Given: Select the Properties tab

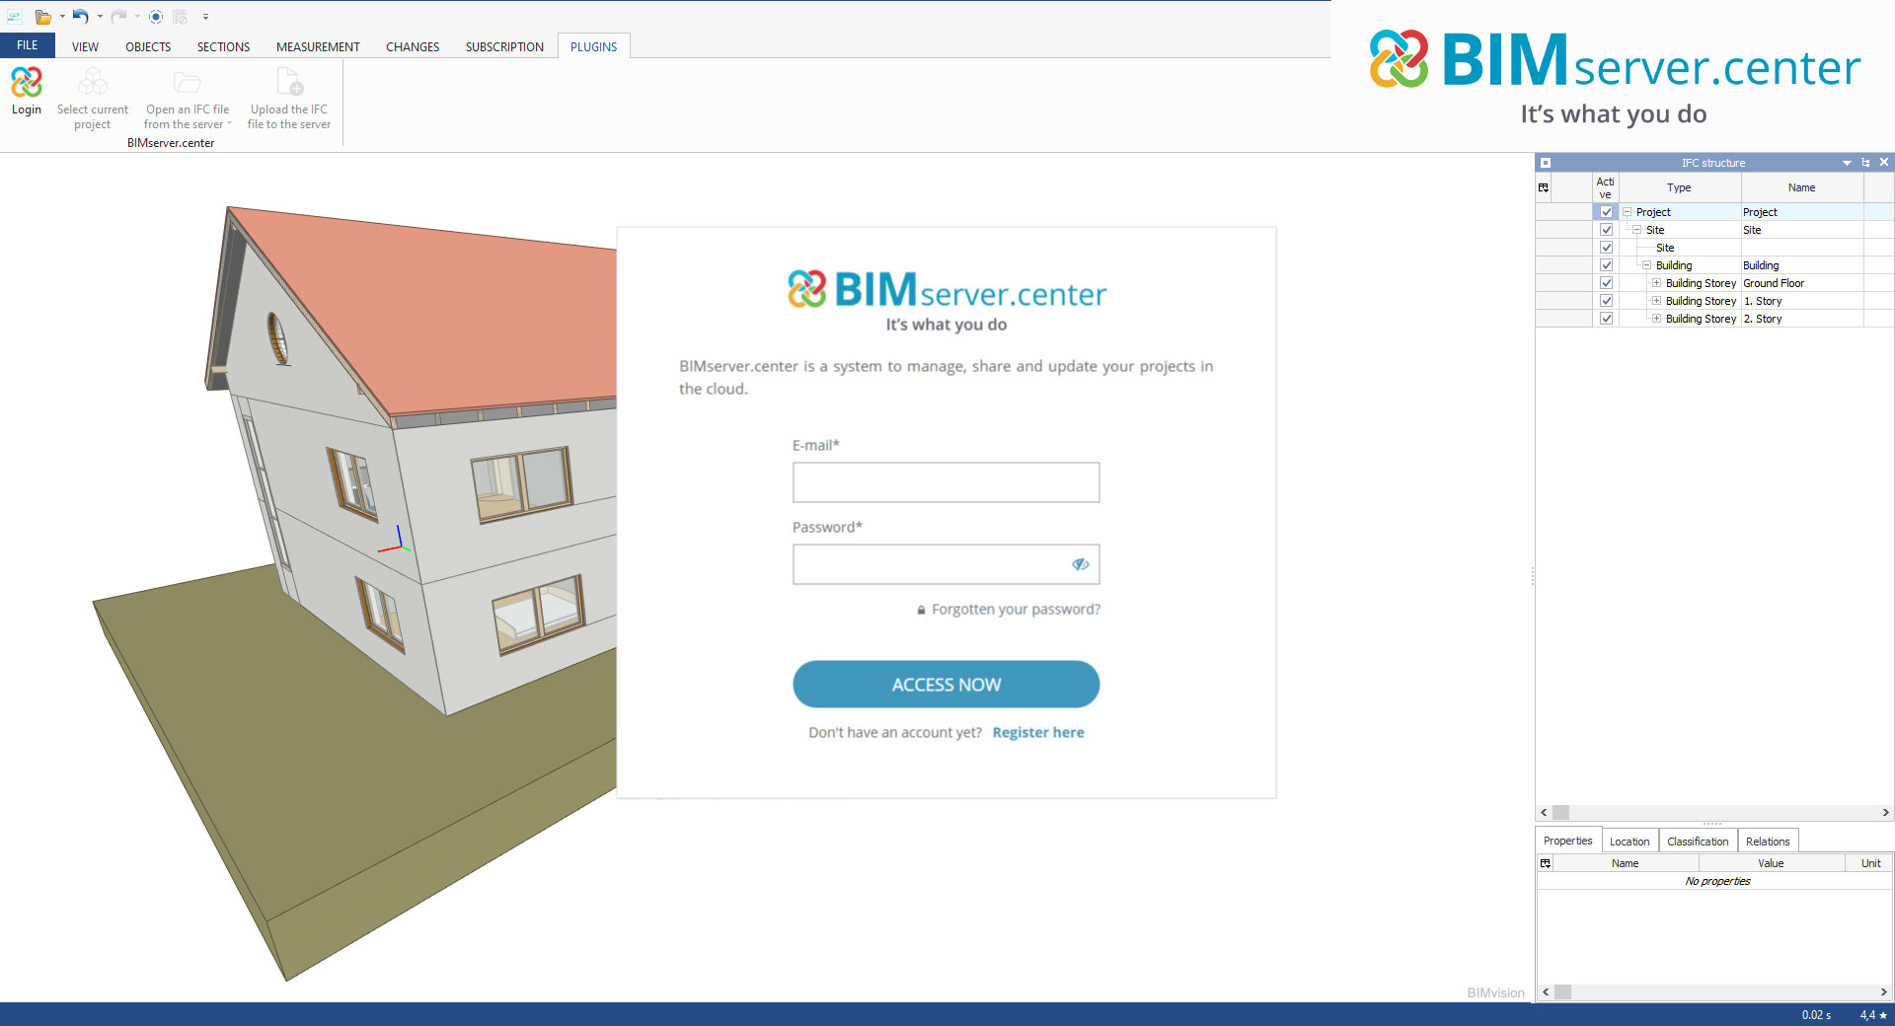Looking at the screenshot, I should (1568, 841).
